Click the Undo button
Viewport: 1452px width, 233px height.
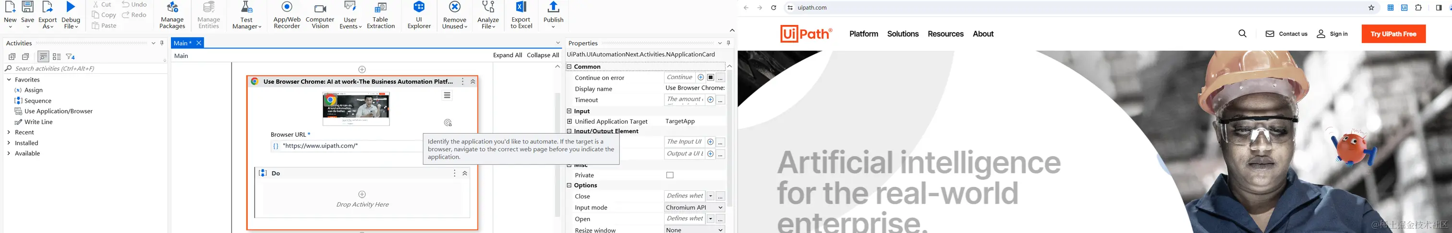coord(134,4)
